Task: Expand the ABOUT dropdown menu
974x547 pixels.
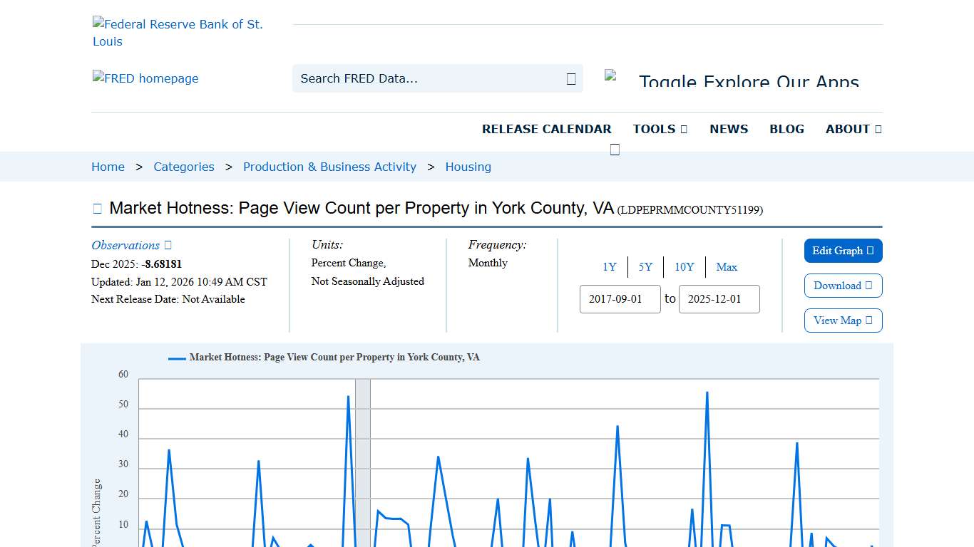Action: (853, 129)
